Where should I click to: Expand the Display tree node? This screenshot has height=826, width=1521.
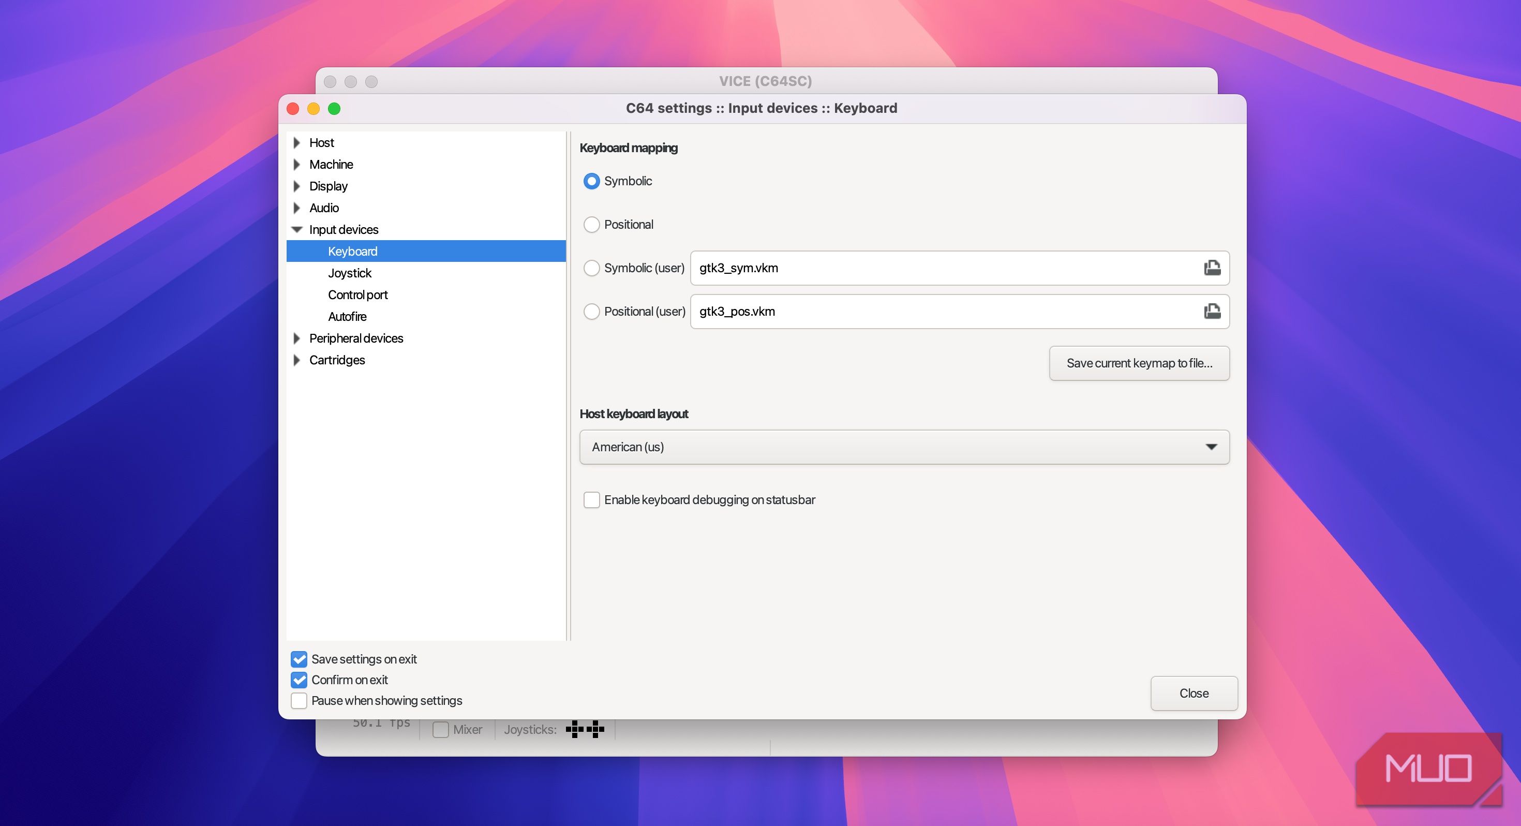coord(297,186)
